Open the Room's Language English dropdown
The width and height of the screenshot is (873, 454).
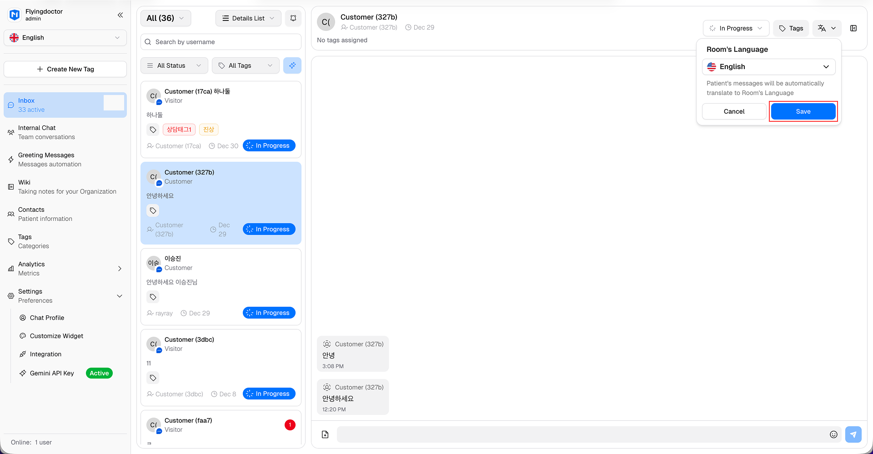[768, 66]
